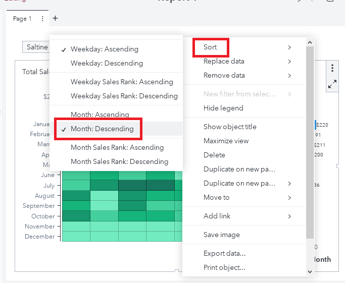Click Export data... menu entry
This screenshot has height=283, width=345.
[x=224, y=253]
